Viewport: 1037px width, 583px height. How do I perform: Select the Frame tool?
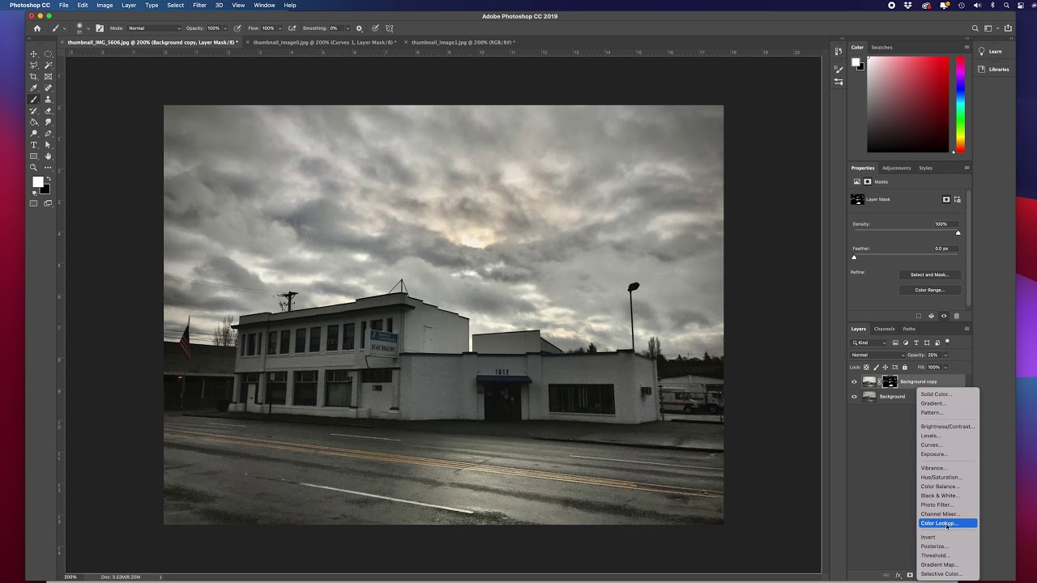(48, 76)
